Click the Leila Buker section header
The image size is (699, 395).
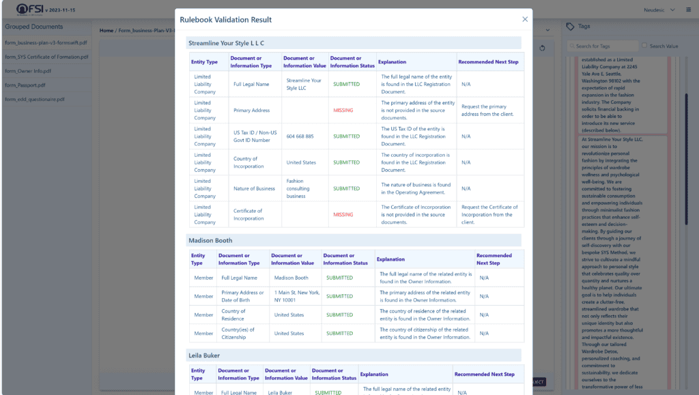(354, 355)
